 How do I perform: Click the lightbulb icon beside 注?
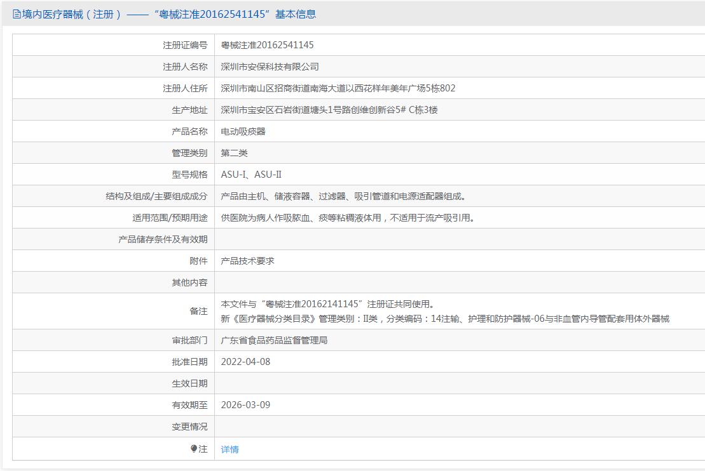coord(194,449)
